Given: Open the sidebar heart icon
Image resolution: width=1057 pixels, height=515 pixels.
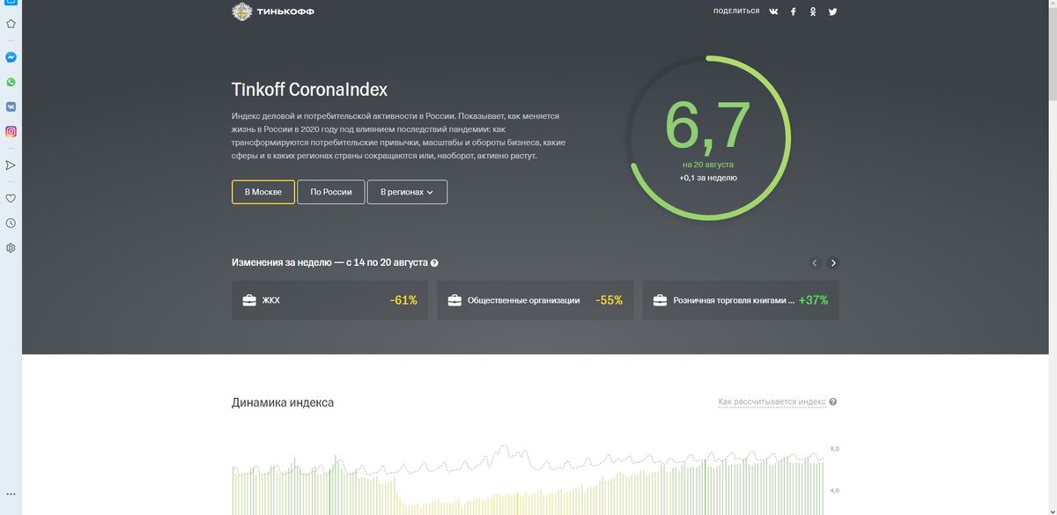Looking at the screenshot, I should tap(11, 198).
